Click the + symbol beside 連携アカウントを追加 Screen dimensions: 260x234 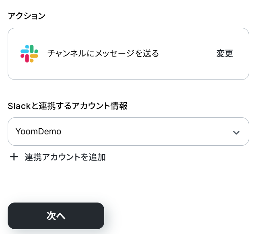click(x=14, y=157)
